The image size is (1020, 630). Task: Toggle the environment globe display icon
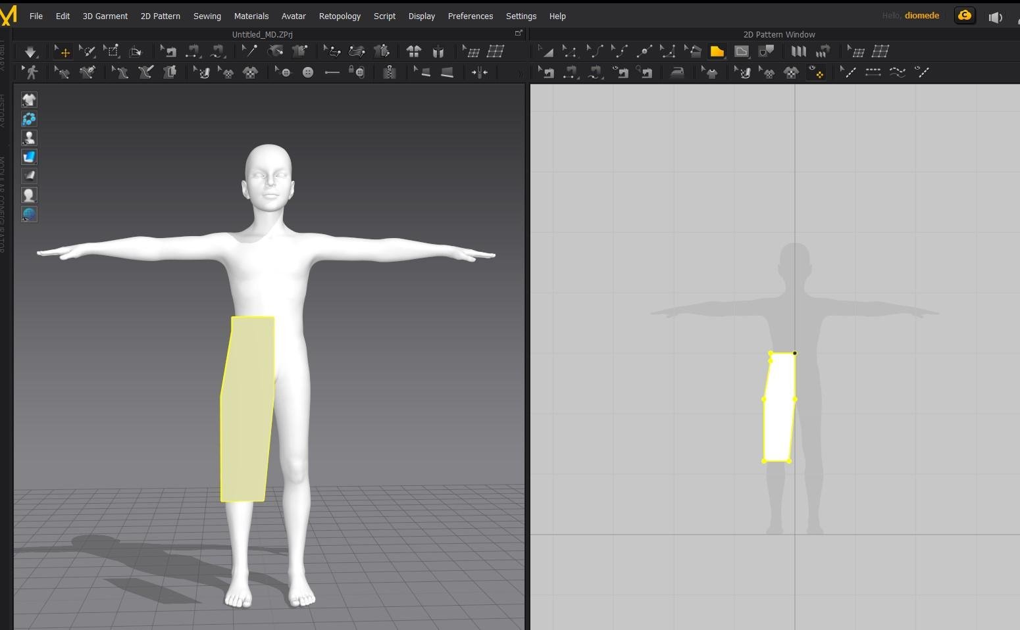pos(29,214)
